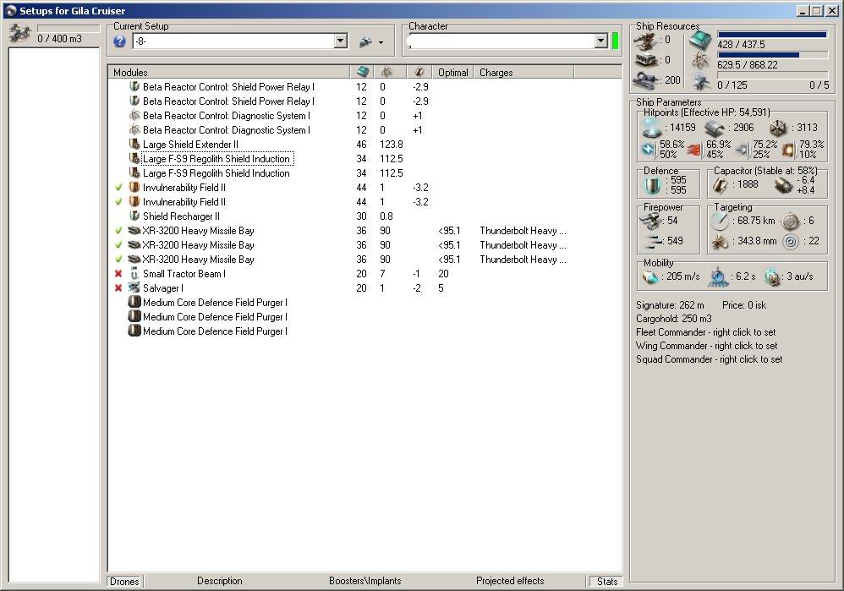Select the Shield Recharger II module row

364,216
